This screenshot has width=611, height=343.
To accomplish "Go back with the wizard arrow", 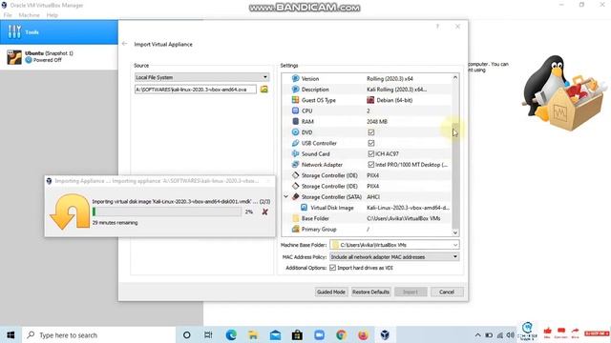I will [x=125, y=44].
